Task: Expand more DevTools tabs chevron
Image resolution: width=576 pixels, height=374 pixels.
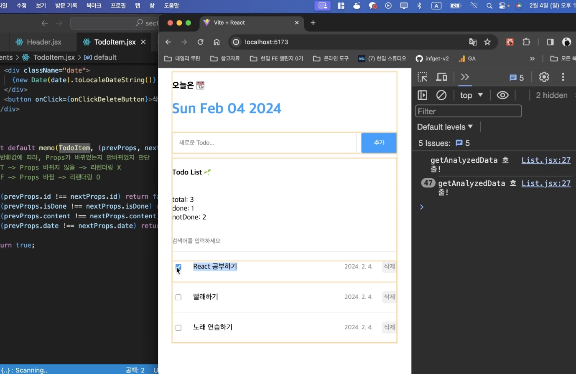Action: pyautogui.click(x=465, y=77)
